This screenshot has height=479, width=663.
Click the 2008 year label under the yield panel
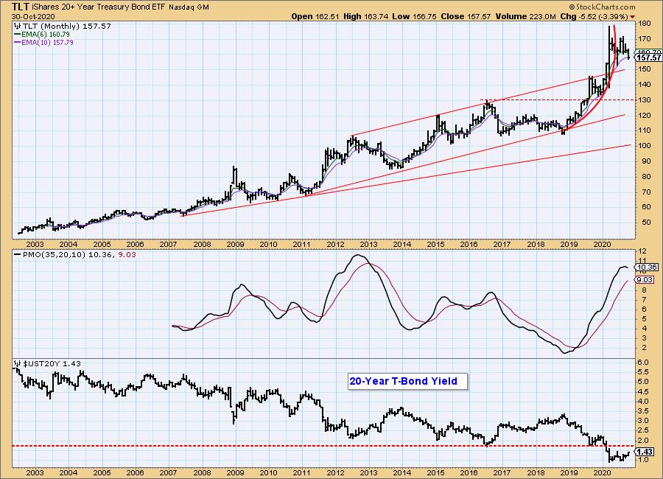tap(202, 472)
